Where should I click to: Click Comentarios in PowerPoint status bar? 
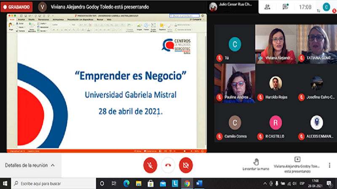pyautogui.click(x=150, y=151)
